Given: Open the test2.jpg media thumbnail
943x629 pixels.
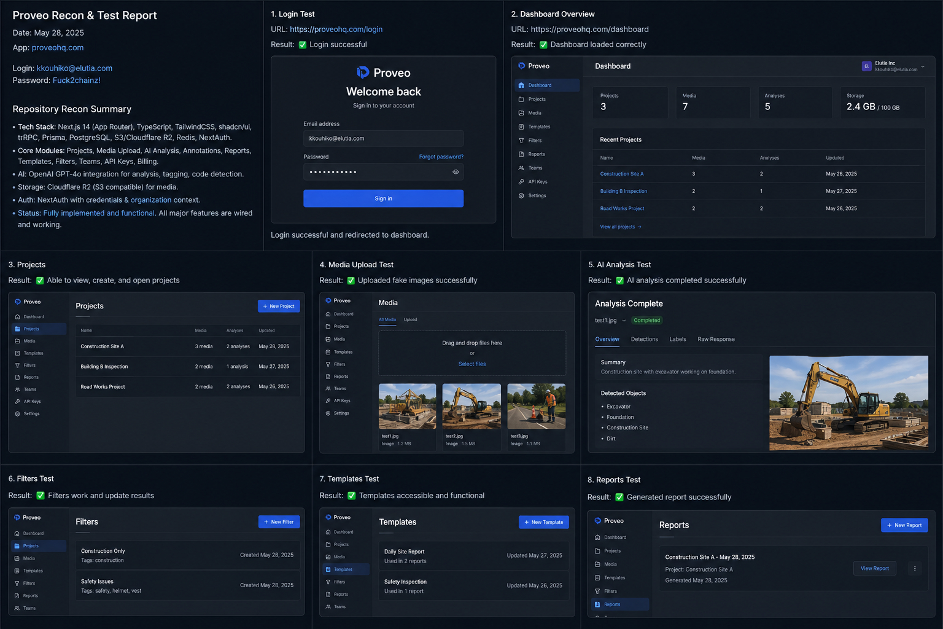Looking at the screenshot, I should click(x=471, y=406).
